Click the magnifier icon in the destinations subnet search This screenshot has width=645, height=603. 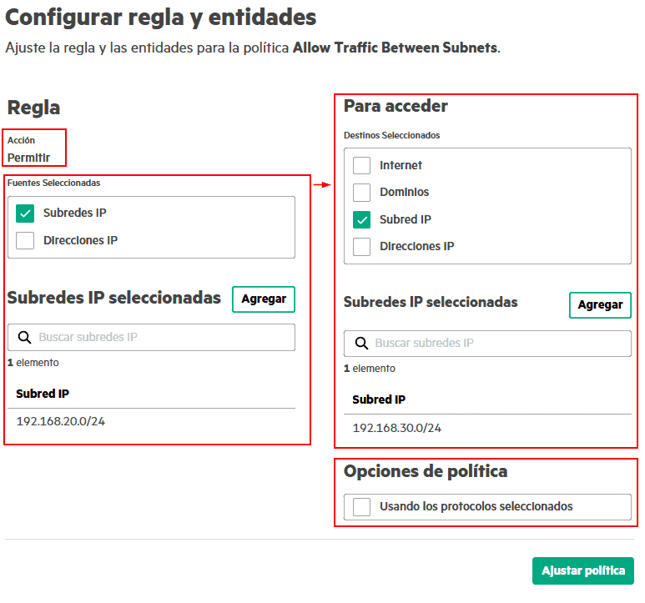click(x=361, y=343)
